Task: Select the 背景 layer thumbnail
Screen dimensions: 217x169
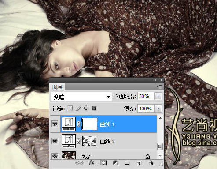Action: 69,155
